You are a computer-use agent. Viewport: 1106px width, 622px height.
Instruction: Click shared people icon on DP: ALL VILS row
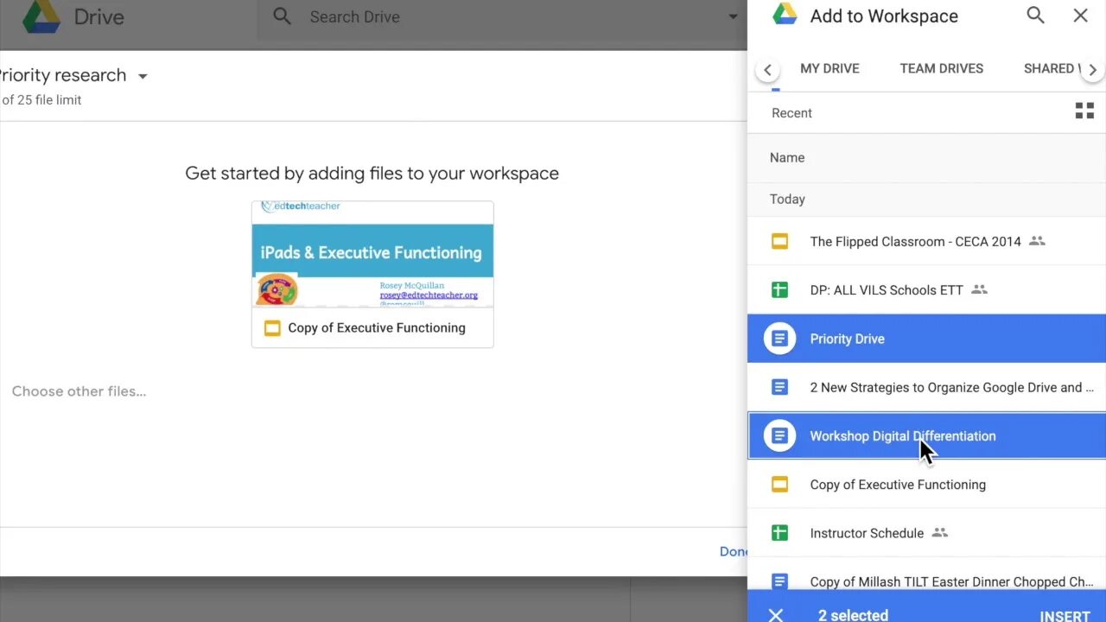tap(979, 289)
